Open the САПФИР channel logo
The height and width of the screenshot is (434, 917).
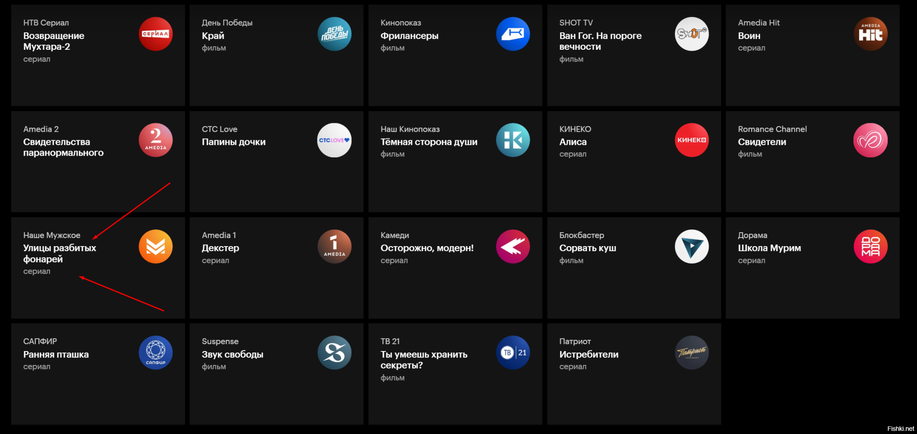pyautogui.click(x=156, y=353)
